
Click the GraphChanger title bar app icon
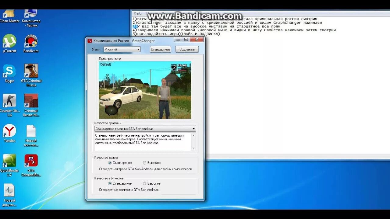(x=90, y=41)
